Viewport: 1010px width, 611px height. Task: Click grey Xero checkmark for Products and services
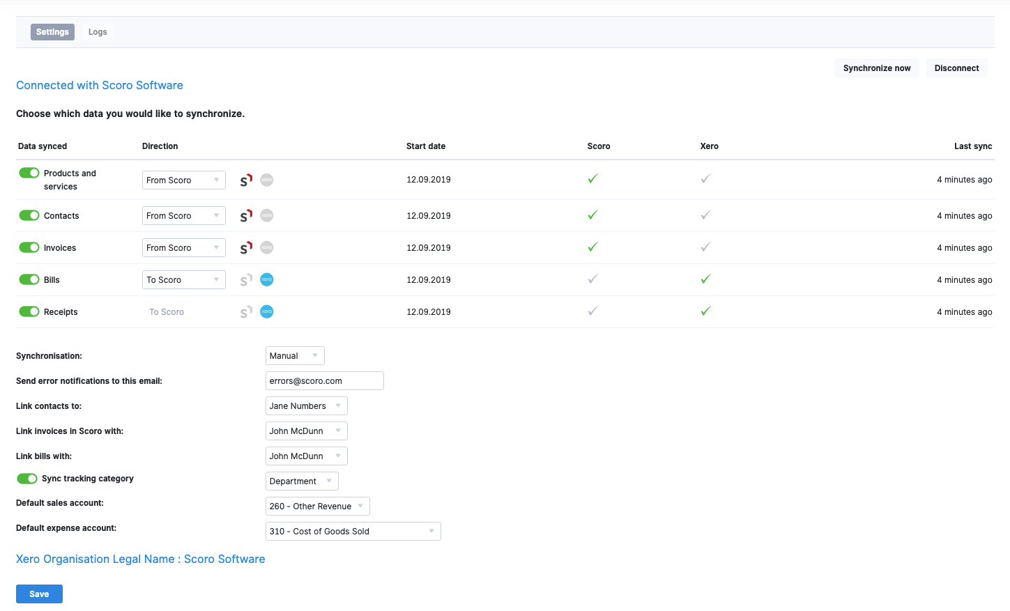click(x=705, y=179)
